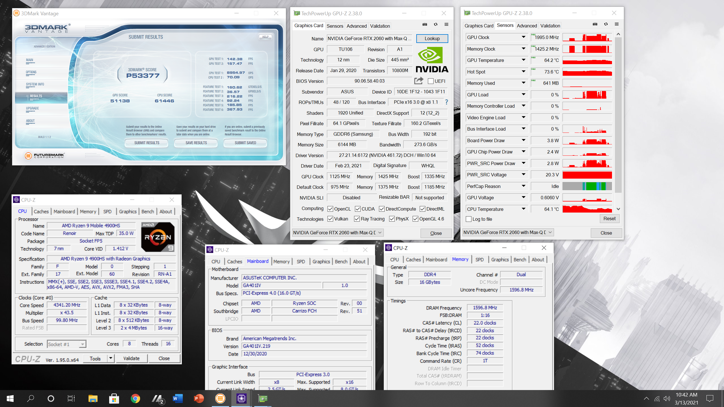
Task: Click the 3DMark Vantage taskbar icon
Action: (x=220, y=399)
